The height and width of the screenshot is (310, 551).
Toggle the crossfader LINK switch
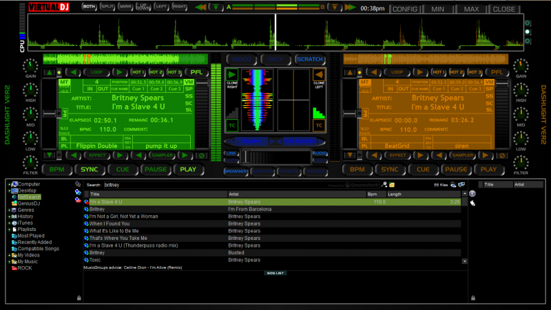coord(231,153)
